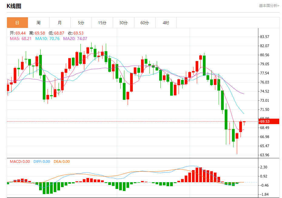Click the 66.98 price axis label
Screen dimensions: 282x198
265,137
